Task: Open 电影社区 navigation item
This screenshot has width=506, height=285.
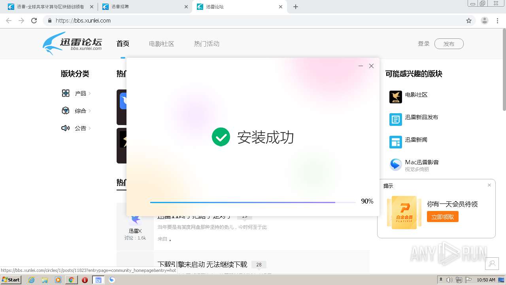Action: tap(162, 44)
